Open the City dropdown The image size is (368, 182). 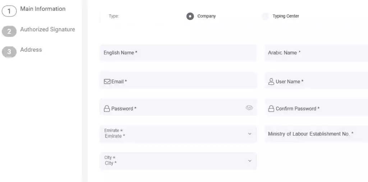coord(178,161)
